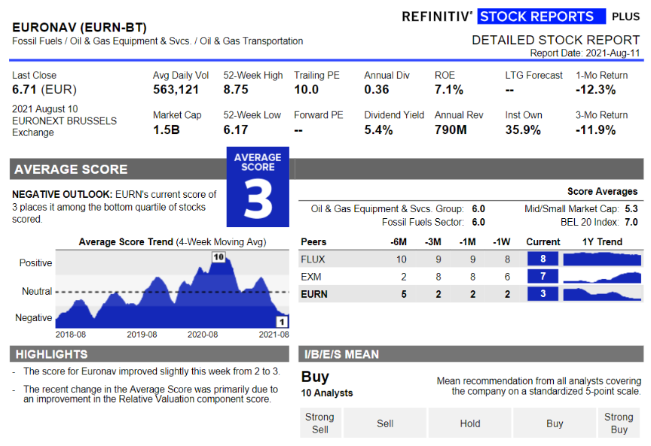Select the Neutral axis label

click(x=37, y=291)
